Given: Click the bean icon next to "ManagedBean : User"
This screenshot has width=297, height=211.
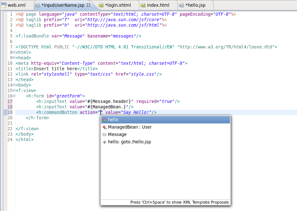Looking at the screenshot, I should [105, 127].
